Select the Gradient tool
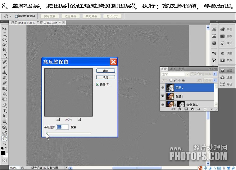 tap(4, 88)
